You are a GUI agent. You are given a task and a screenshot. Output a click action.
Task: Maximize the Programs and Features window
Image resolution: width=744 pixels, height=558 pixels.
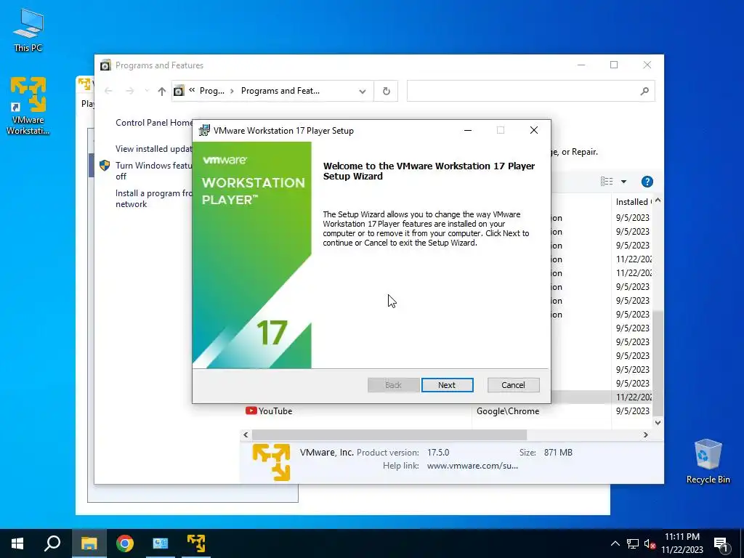[x=614, y=65]
